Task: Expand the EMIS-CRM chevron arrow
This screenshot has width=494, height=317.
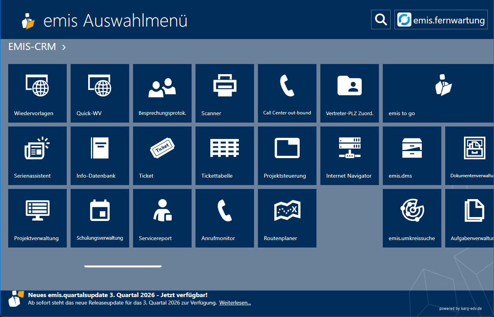Action: tap(64, 47)
